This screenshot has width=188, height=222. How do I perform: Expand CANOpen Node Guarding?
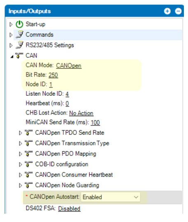tap(21, 185)
